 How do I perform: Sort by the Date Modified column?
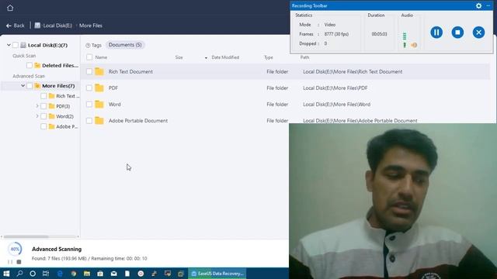(x=225, y=57)
